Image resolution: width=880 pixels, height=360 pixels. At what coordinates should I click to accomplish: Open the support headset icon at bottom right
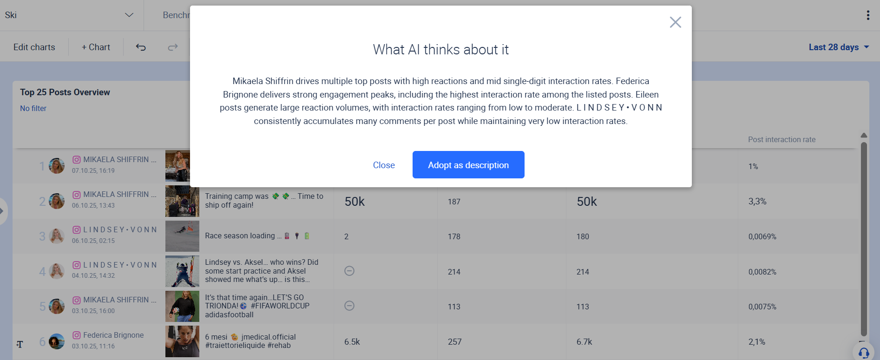[x=864, y=353]
